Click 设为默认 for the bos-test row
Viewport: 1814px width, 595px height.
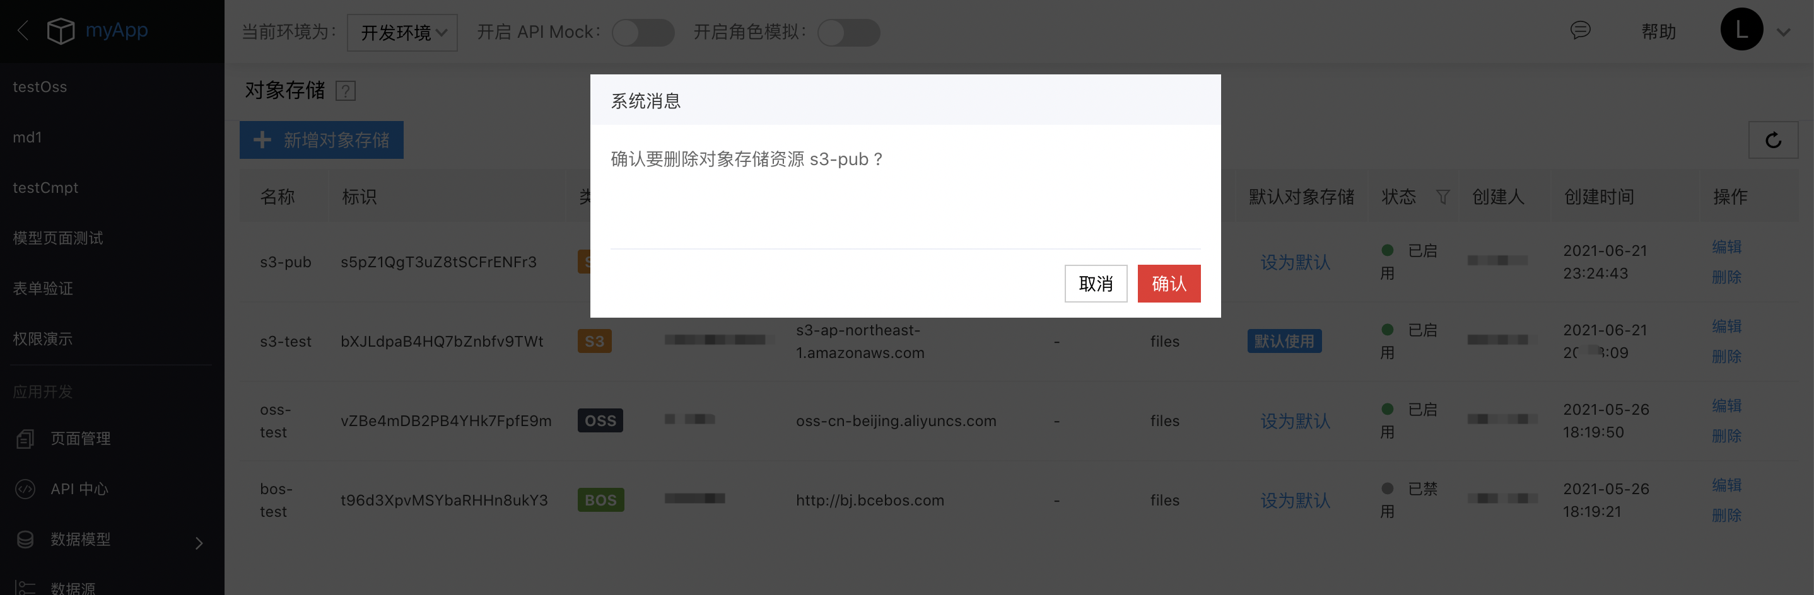pos(1295,500)
